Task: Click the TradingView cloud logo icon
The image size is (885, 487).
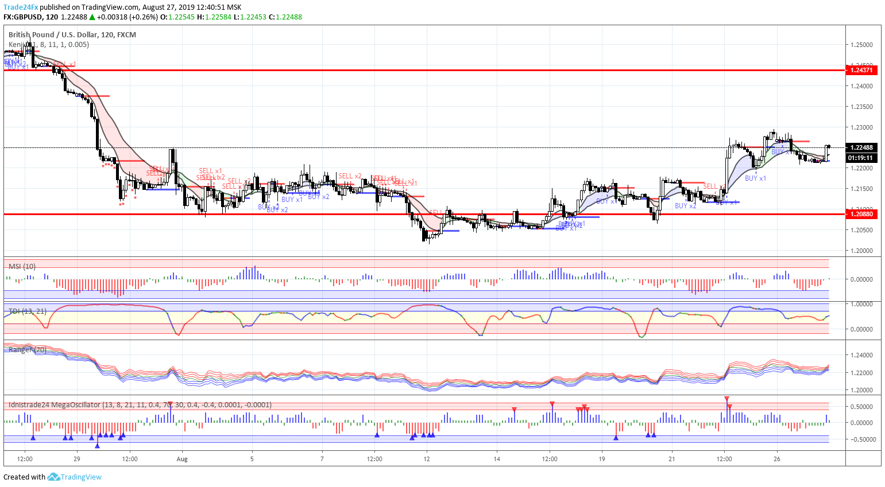Action: tap(53, 477)
